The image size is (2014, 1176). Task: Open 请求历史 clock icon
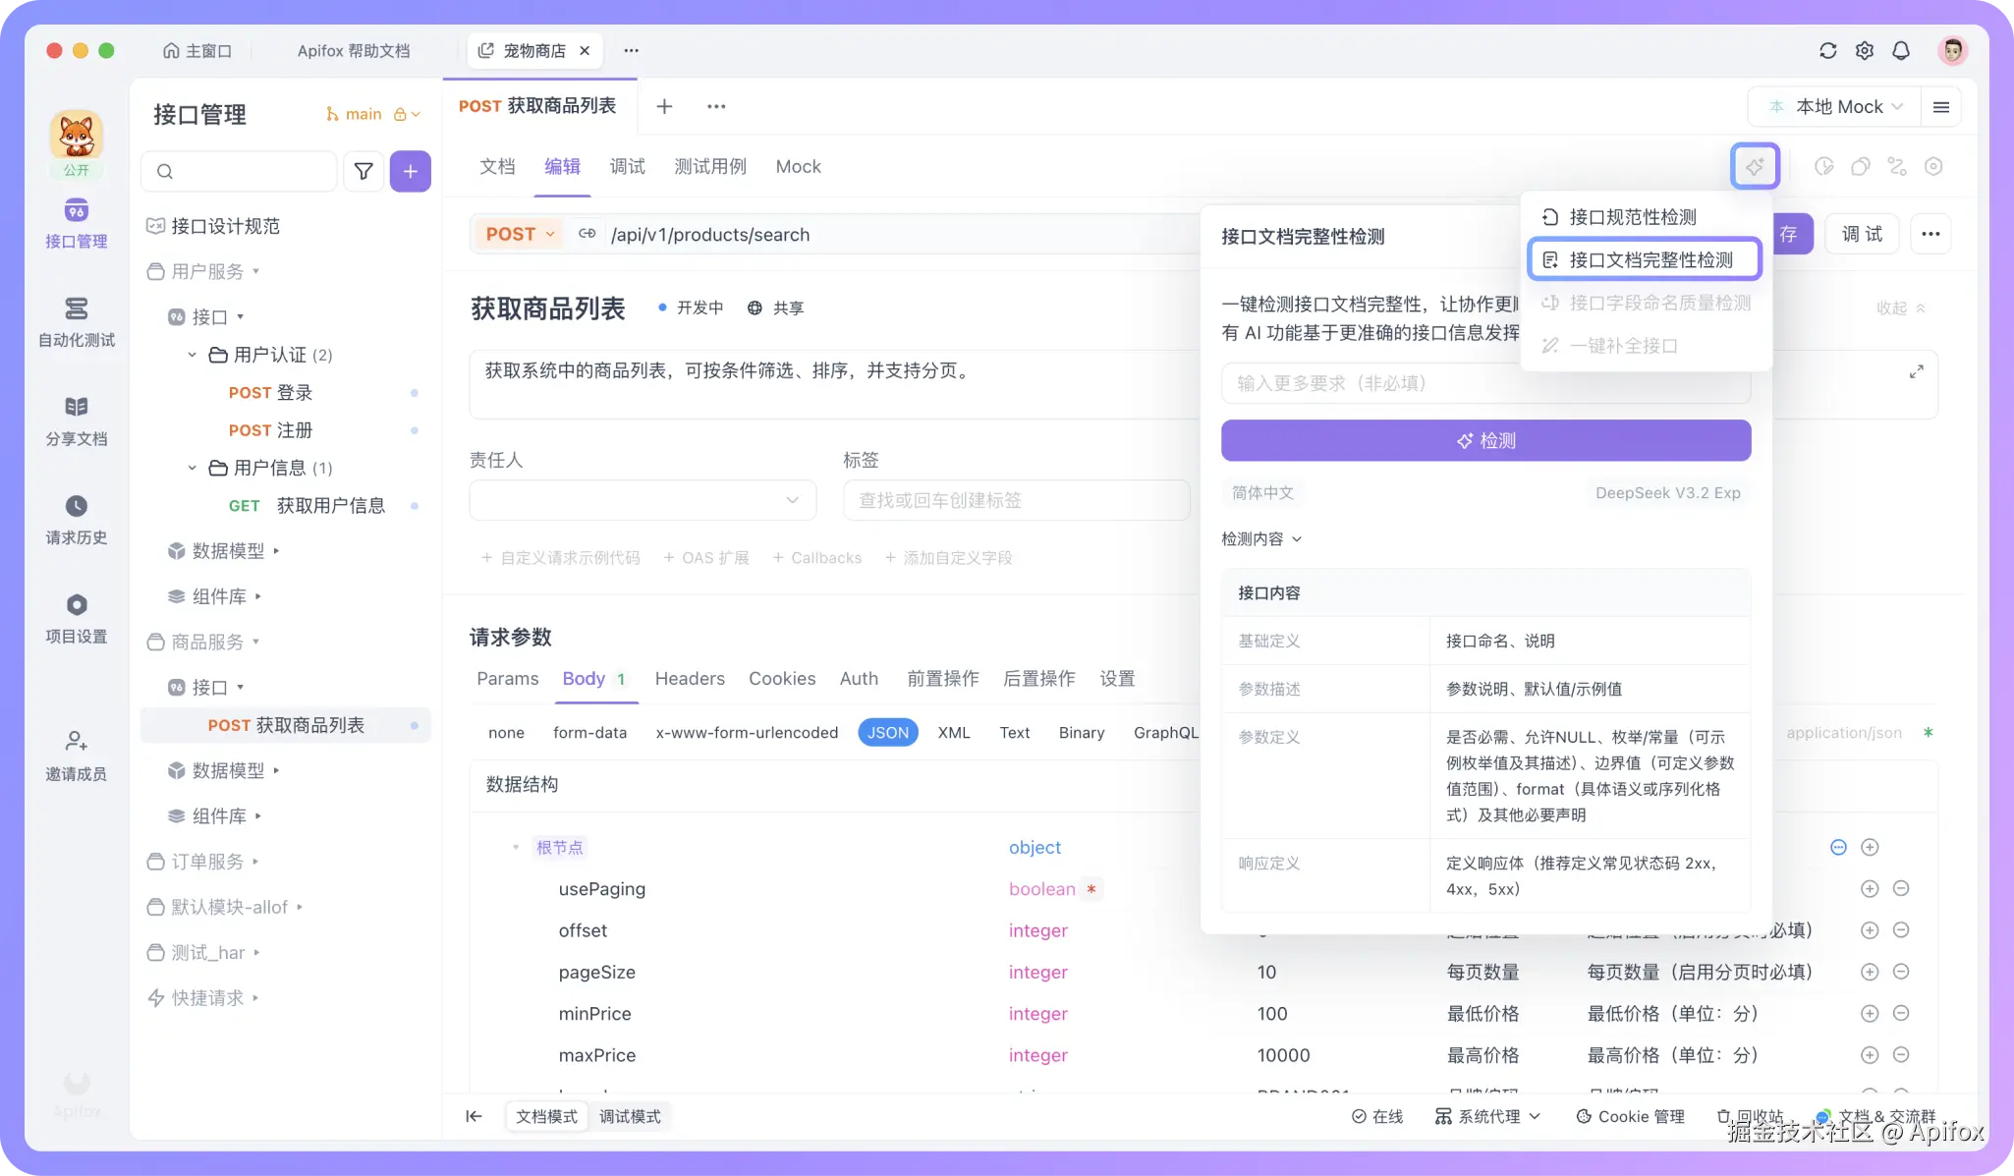tap(76, 506)
